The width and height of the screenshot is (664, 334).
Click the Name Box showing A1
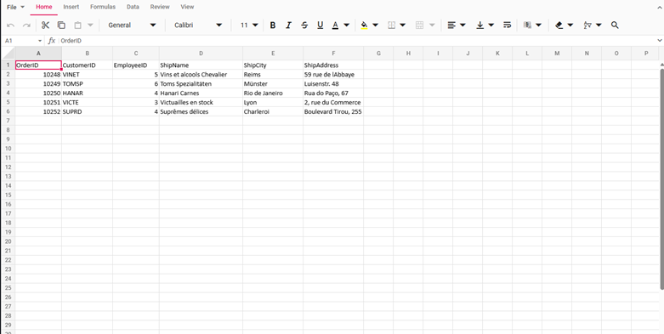pyautogui.click(x=20, y=41)
